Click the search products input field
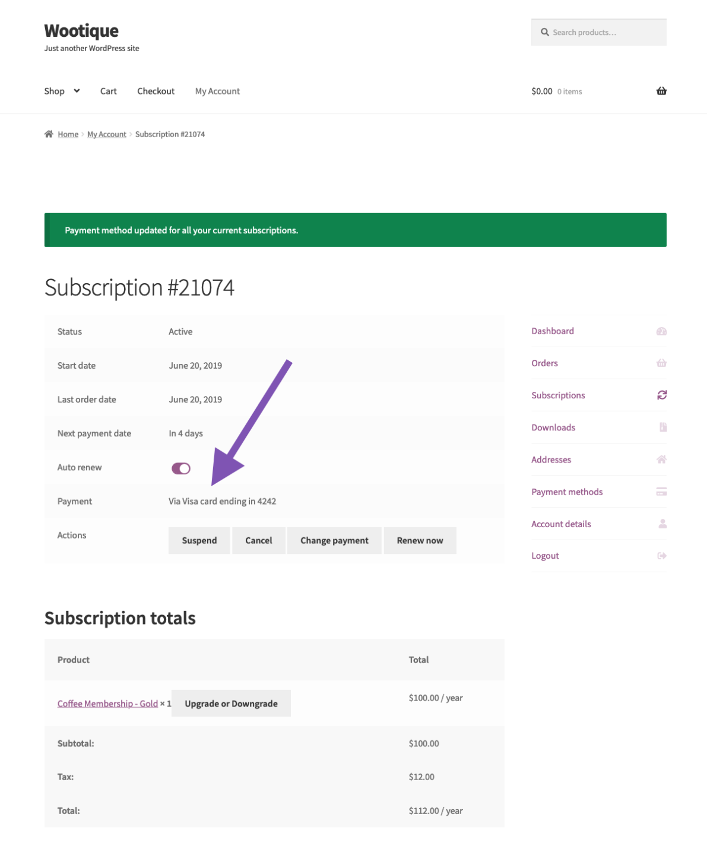This screenshot has height=846, width=707. point(598,32)
